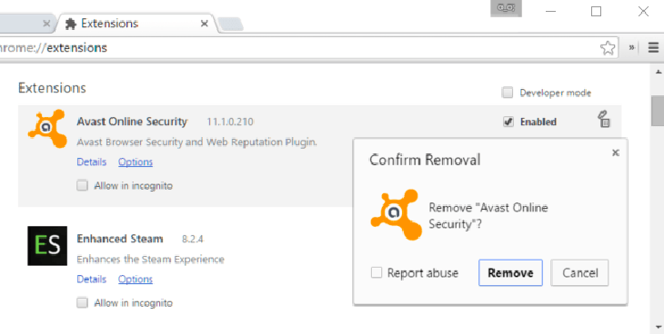Click the Enhanced Steam ES icon

click(47, 246)
